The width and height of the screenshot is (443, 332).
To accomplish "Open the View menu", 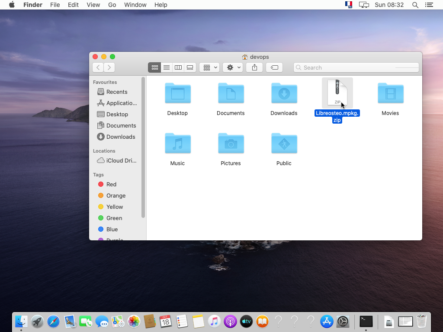I will click(93, 5).
